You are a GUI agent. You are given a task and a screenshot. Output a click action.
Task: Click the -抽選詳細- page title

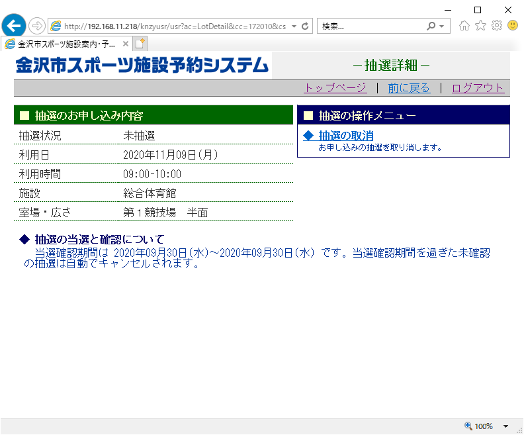click(x=391, y=65)
